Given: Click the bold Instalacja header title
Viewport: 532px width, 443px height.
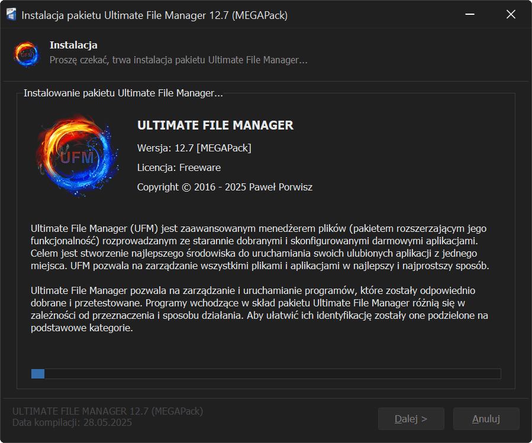Looking at the screenshot, I should 73,45.
